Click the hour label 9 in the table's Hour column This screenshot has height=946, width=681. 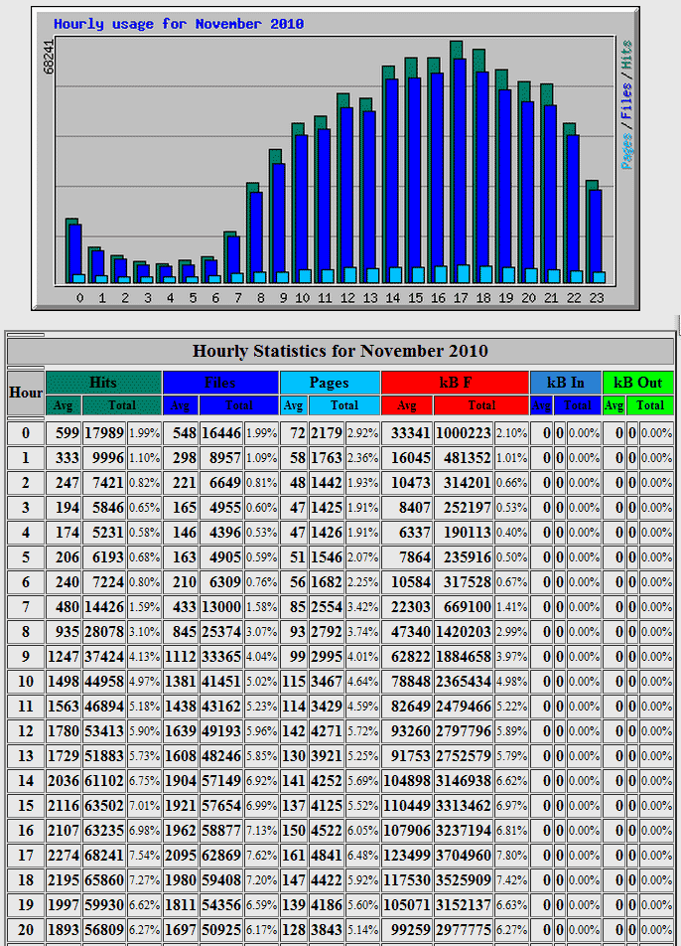(26, 657)
